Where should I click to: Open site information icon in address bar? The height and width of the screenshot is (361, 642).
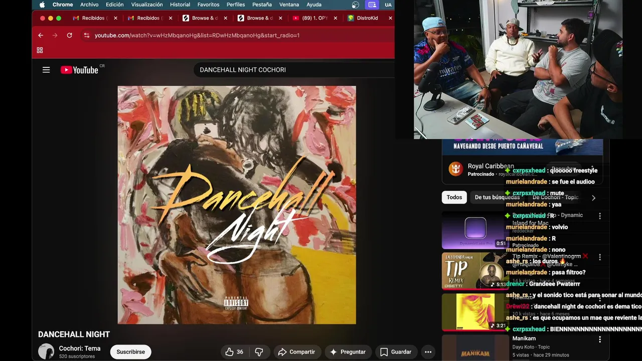tap(87, 35)
